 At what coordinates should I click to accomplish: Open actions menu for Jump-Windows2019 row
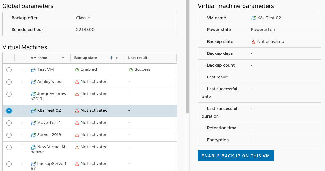[21, 94]
